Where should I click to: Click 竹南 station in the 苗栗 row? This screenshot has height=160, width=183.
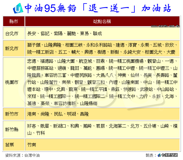[32, 145]
